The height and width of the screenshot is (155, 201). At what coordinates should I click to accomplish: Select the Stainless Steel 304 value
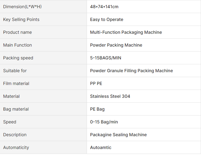pyautogui.click(x=110, y=96)
